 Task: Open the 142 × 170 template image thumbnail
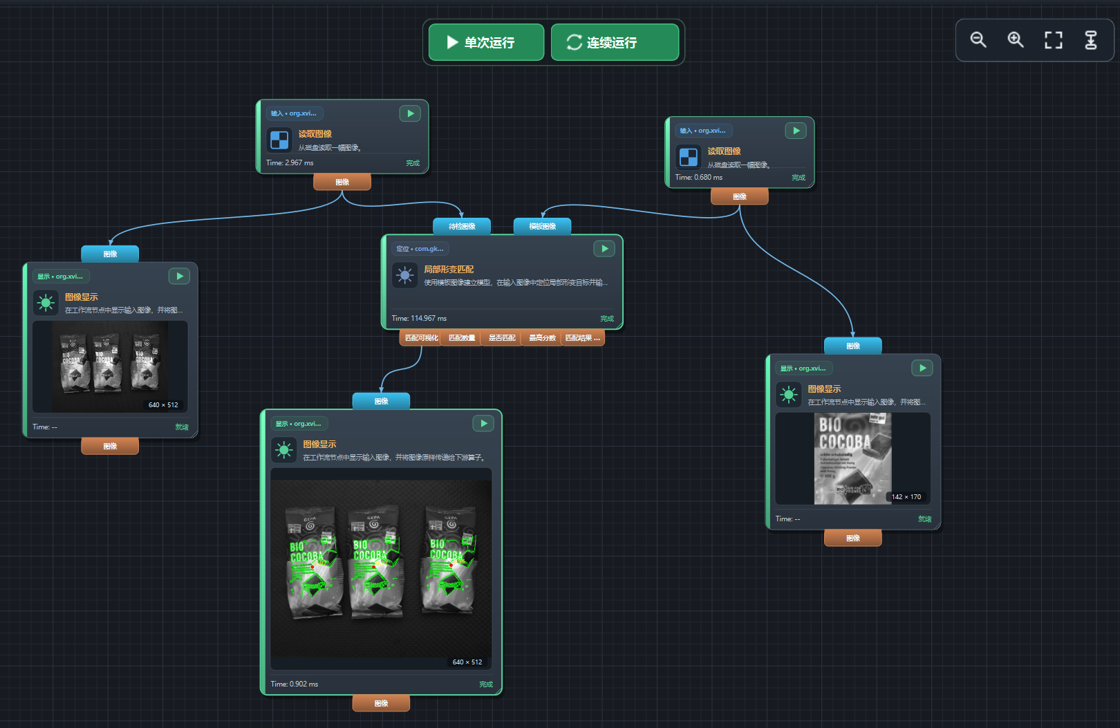pos(853,459)
